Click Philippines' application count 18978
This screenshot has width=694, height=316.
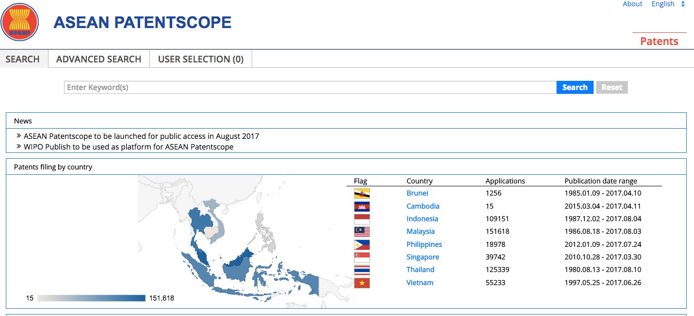coord(496,244)
